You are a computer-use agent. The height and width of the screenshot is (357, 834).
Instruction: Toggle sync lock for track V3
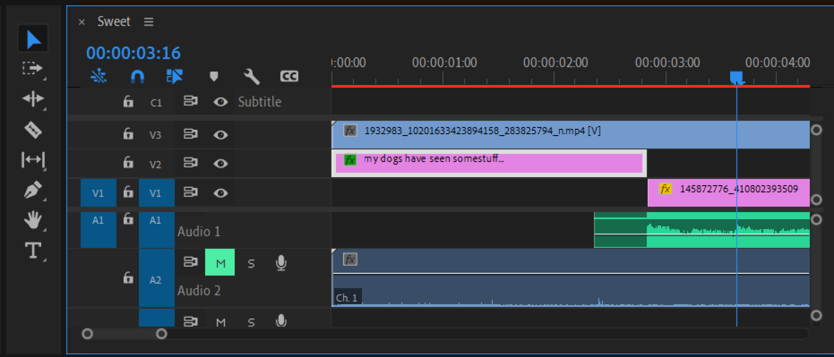[x=191, y=133]
